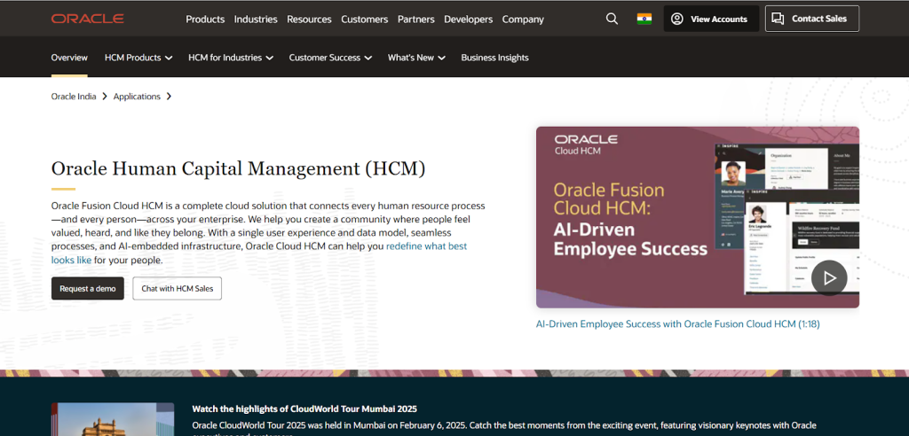Open AI-Driven Employee Success video link
The width and height of the screenshot is (909, 436).
[677, 324]
